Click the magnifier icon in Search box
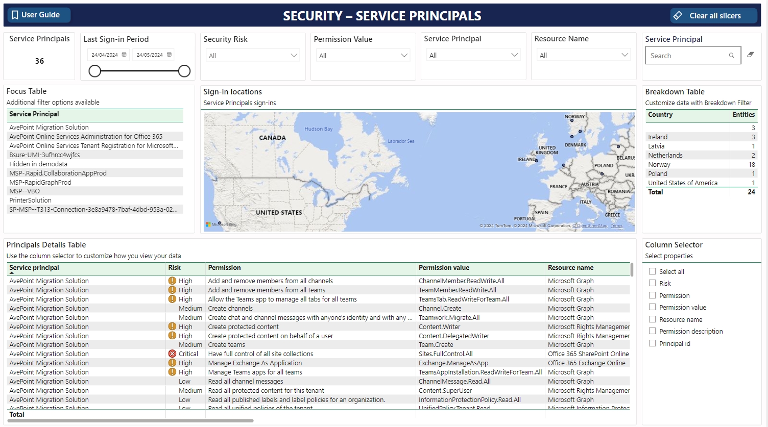Viewport: 768px width, 427px height. [731, 56]
